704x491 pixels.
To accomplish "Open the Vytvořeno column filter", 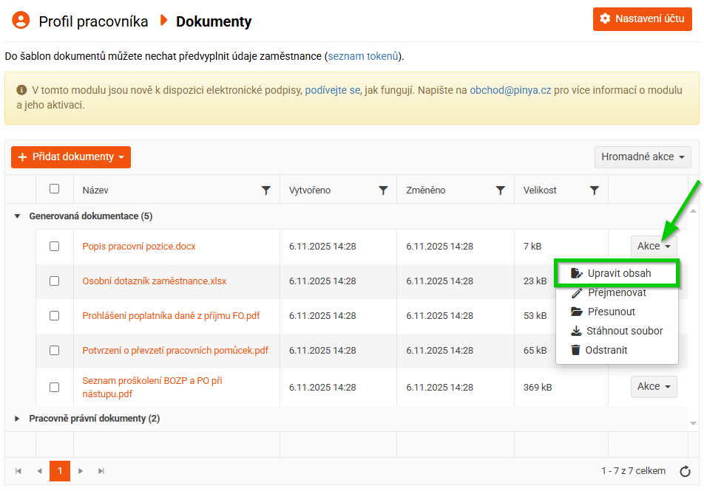I will [x=383, y=190].
